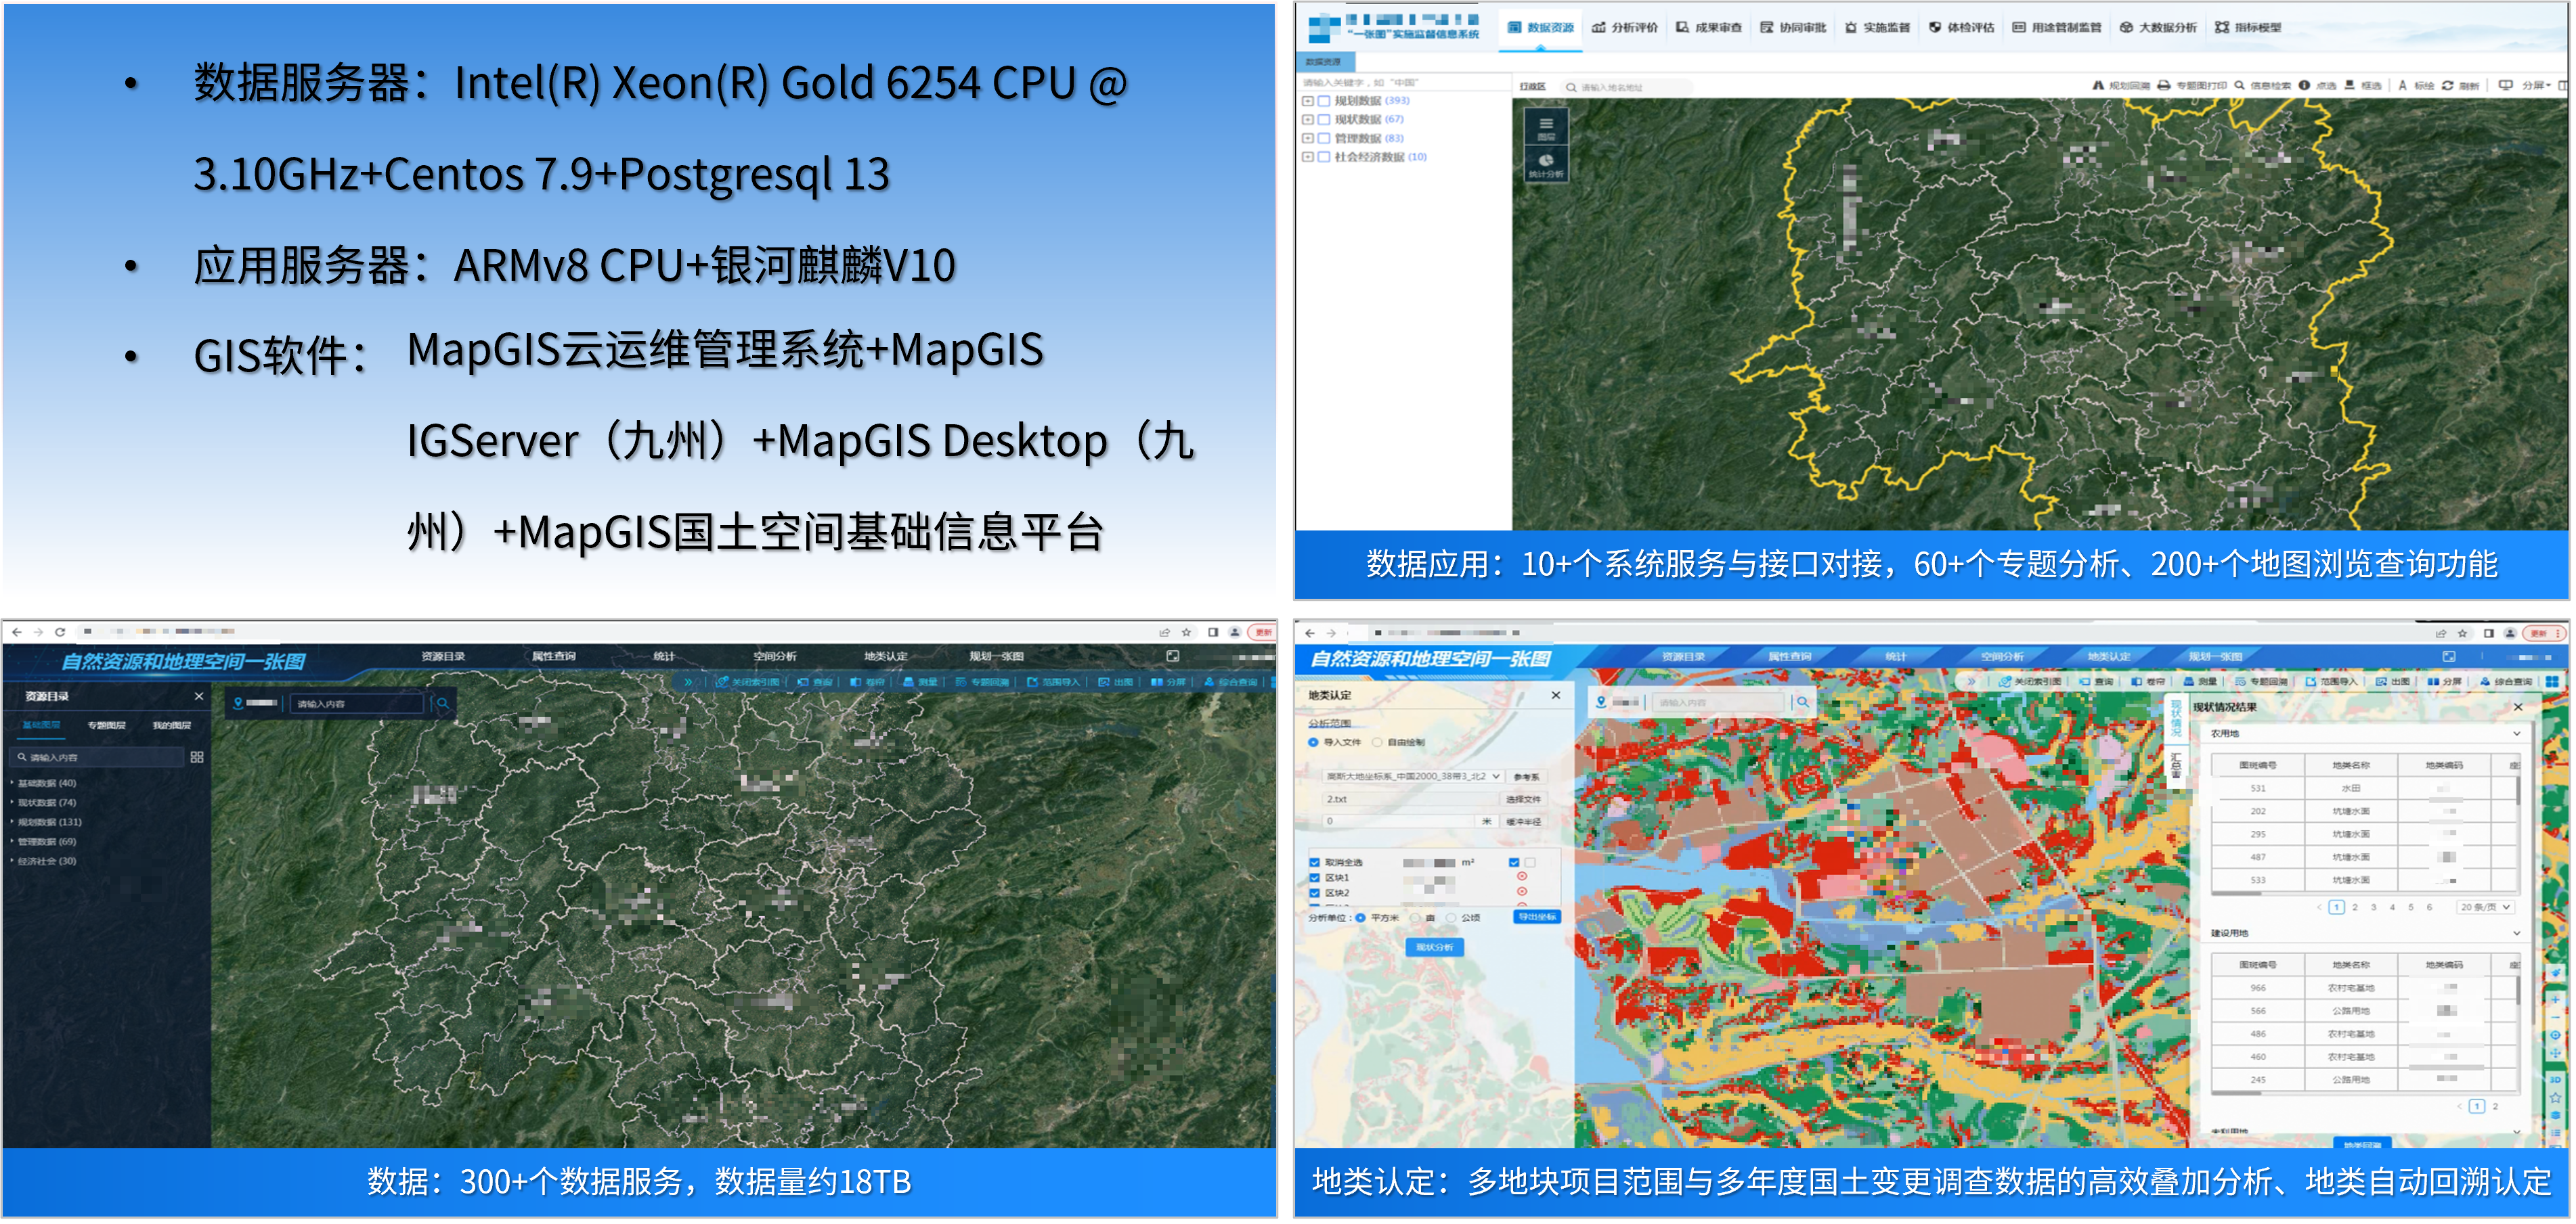Click the 刷新 refresh tool in the supervision system

pyautogui.click(x=2460, y=86)
